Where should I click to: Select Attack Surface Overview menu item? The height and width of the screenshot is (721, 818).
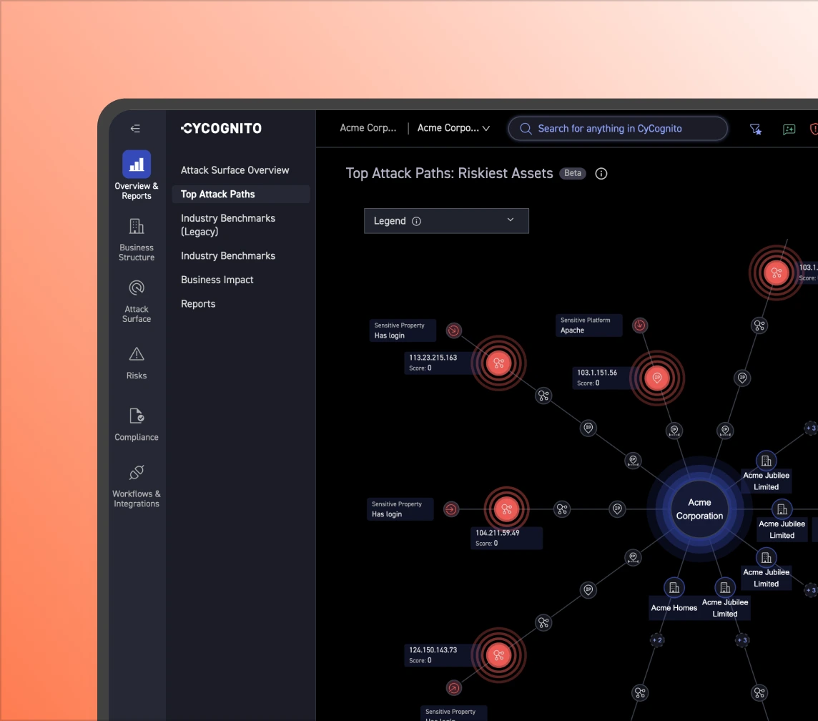(235, 170)
